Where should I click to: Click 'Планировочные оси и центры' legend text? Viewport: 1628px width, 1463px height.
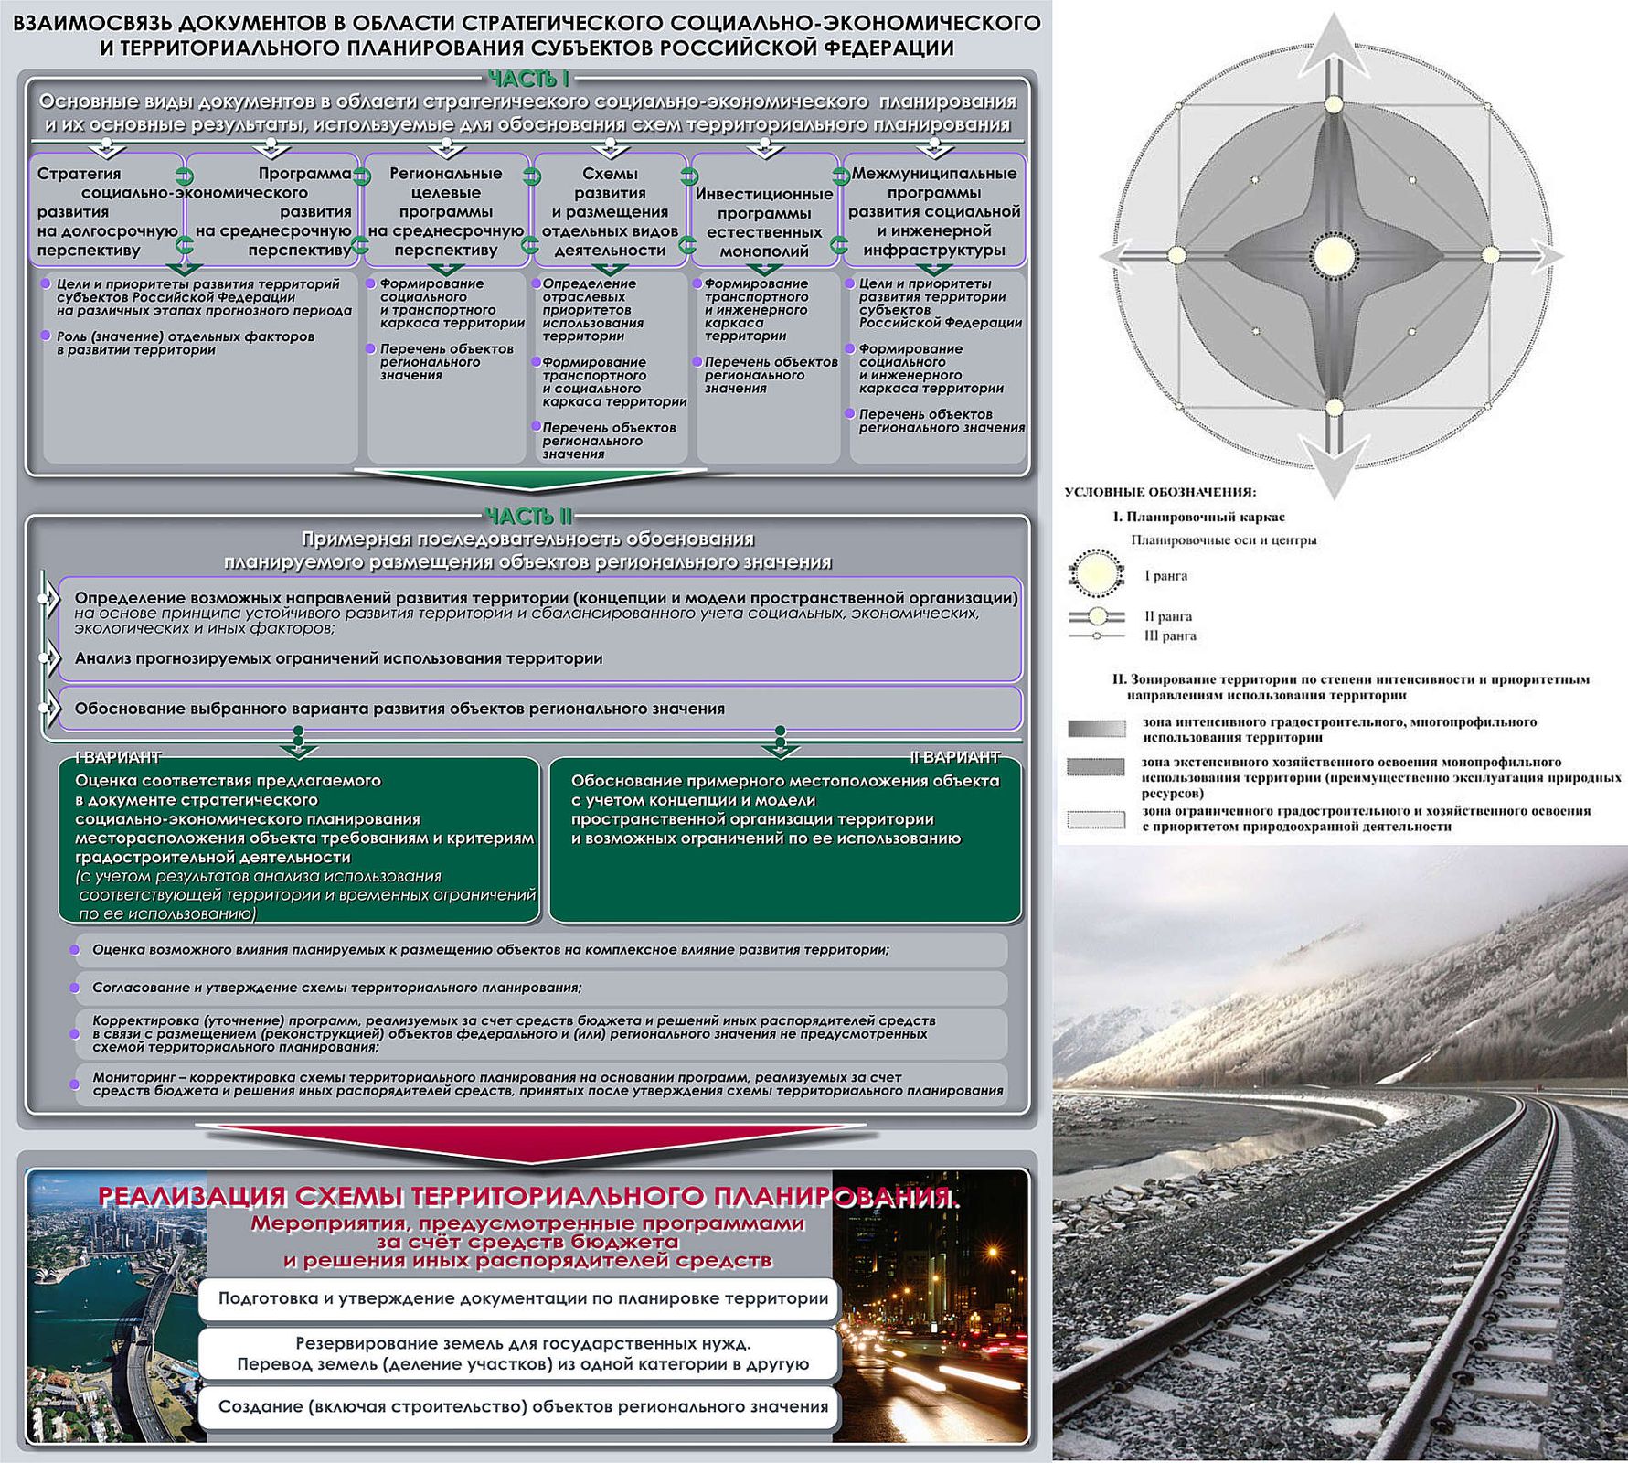1223,540
